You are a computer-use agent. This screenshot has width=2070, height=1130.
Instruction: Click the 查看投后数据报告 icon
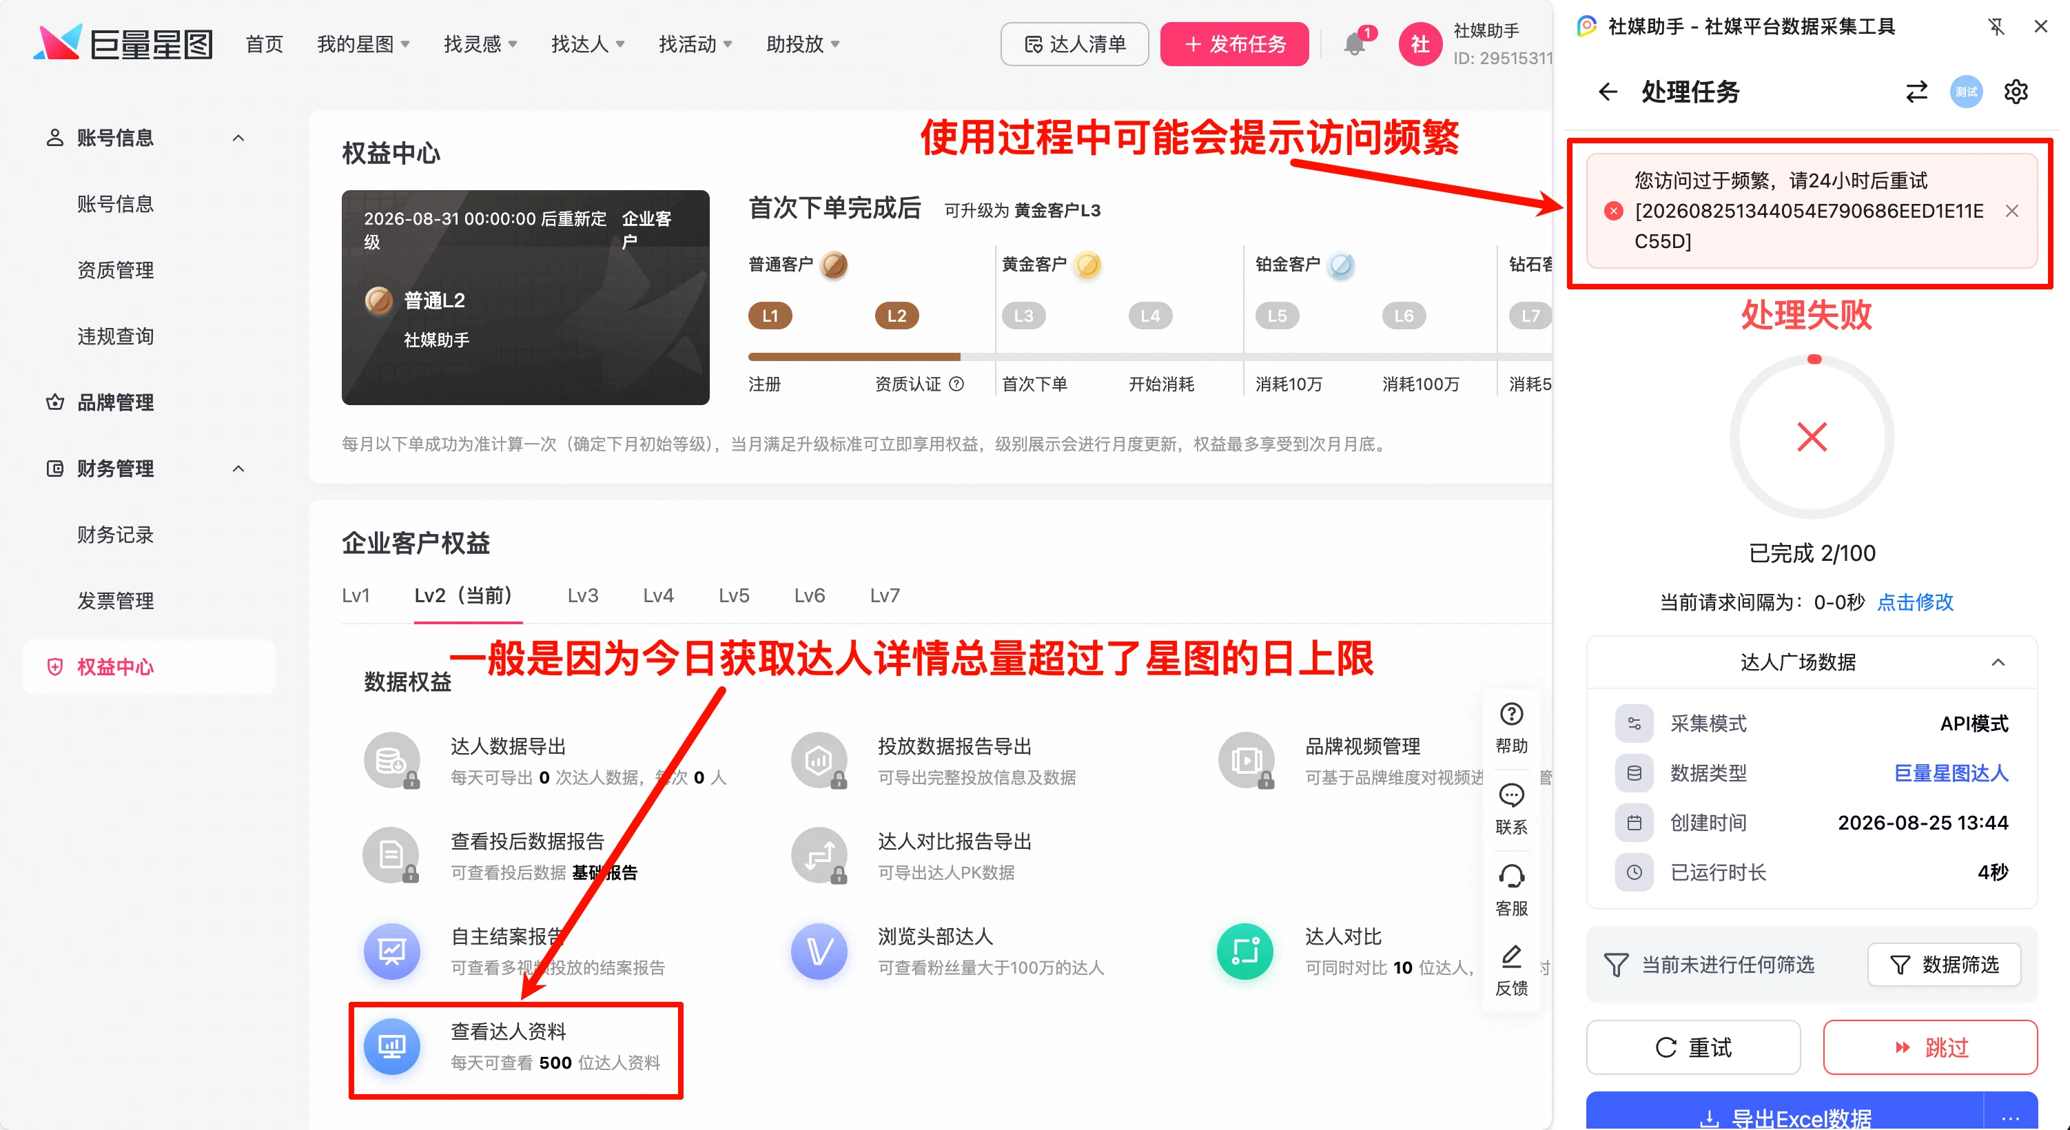tap(392, 855)
